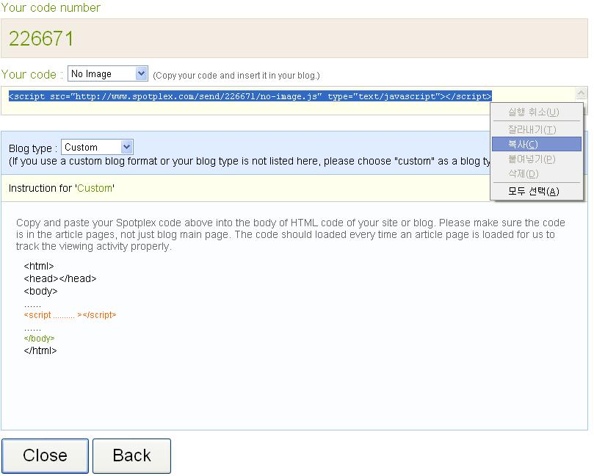
Task: Click the code box scroll up arrow
Action: click(581, 93)
